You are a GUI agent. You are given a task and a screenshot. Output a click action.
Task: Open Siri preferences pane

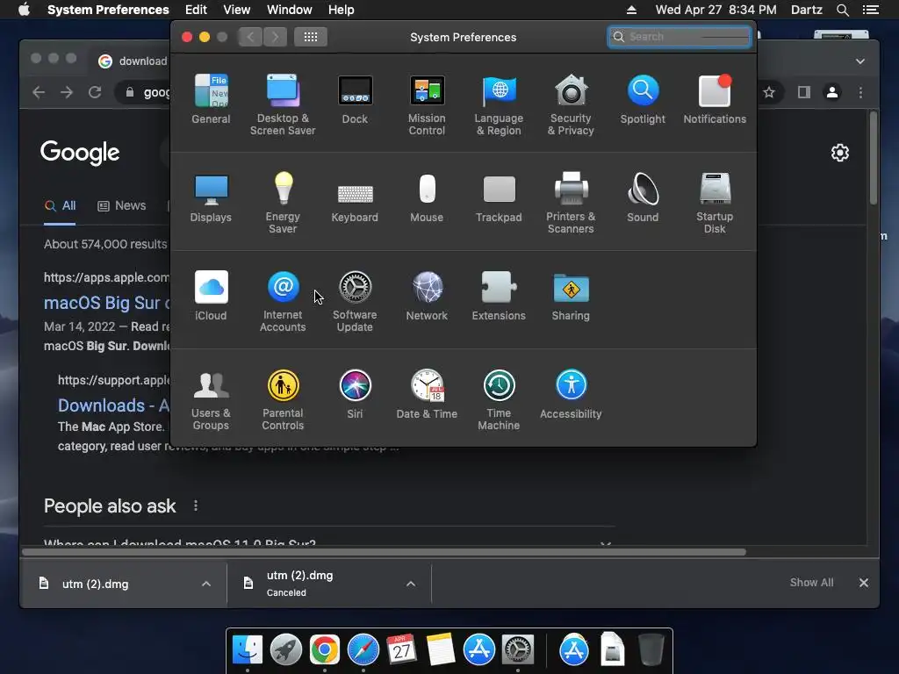pos(355,394)
